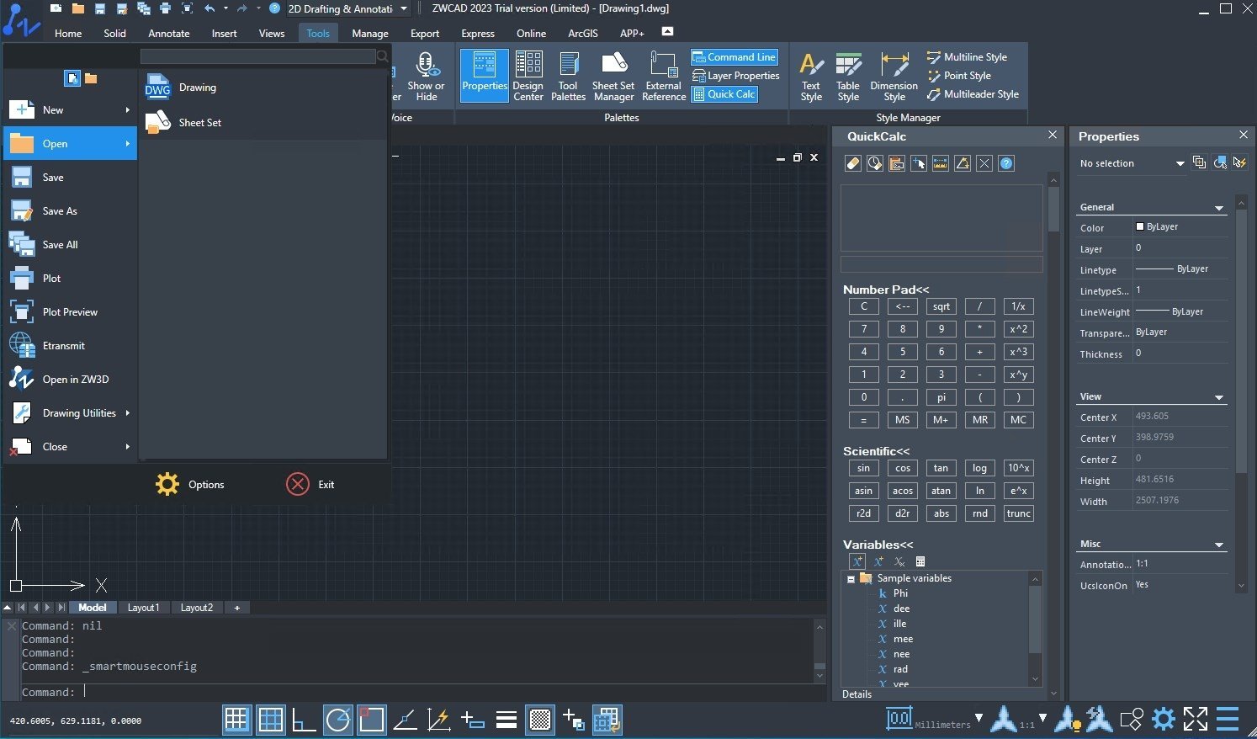Open Text Style manager
Image resolution: width=1257 pixels, height=739 pixels.
click(x=811, y=76)
